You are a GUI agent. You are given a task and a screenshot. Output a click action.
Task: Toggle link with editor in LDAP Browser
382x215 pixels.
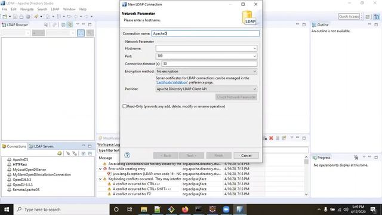(x=70, y=25)
